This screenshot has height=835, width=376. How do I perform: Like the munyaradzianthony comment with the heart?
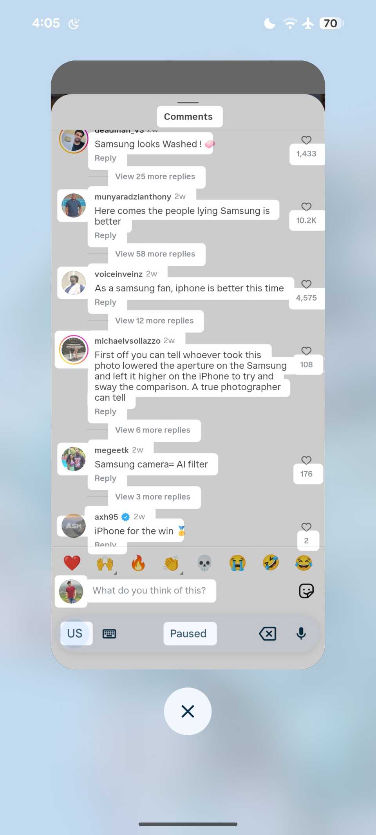point(306,207)
